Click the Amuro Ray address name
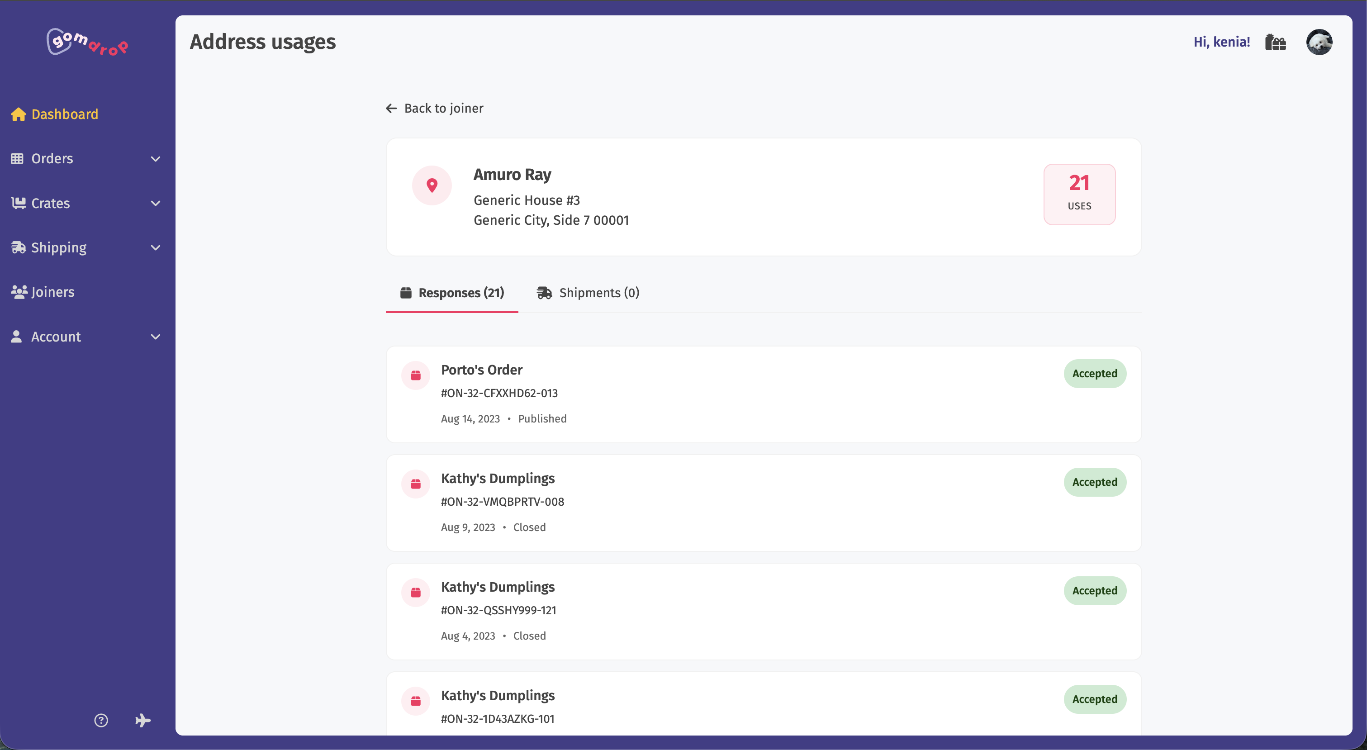Image resolution: width=1367 pixels, height=750 pixels. tap(512, 174)
